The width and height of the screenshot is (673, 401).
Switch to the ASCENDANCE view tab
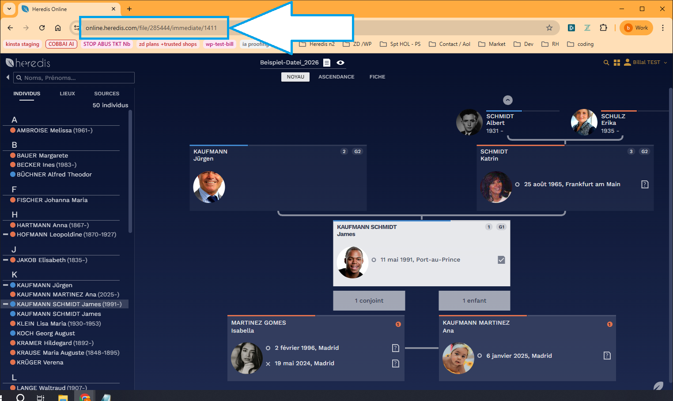pos(336,77)
